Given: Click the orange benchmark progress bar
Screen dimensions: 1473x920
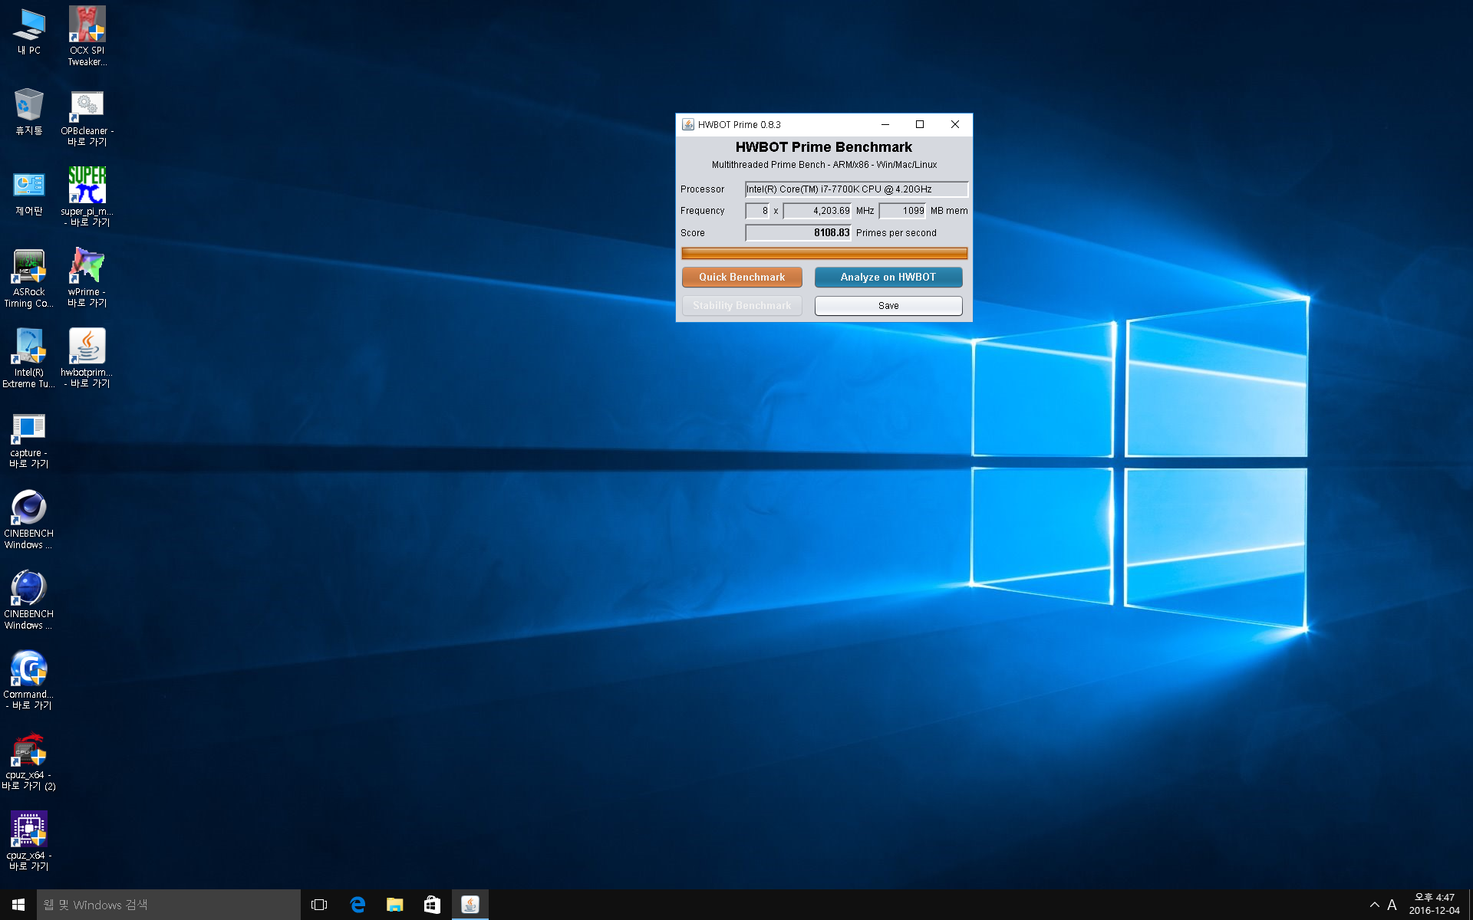Looking at the screenshot, I should [x=825, y=253].
